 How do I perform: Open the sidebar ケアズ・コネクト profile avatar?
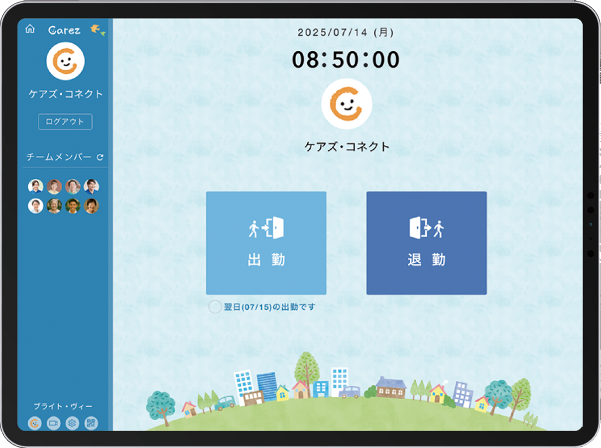65,61
